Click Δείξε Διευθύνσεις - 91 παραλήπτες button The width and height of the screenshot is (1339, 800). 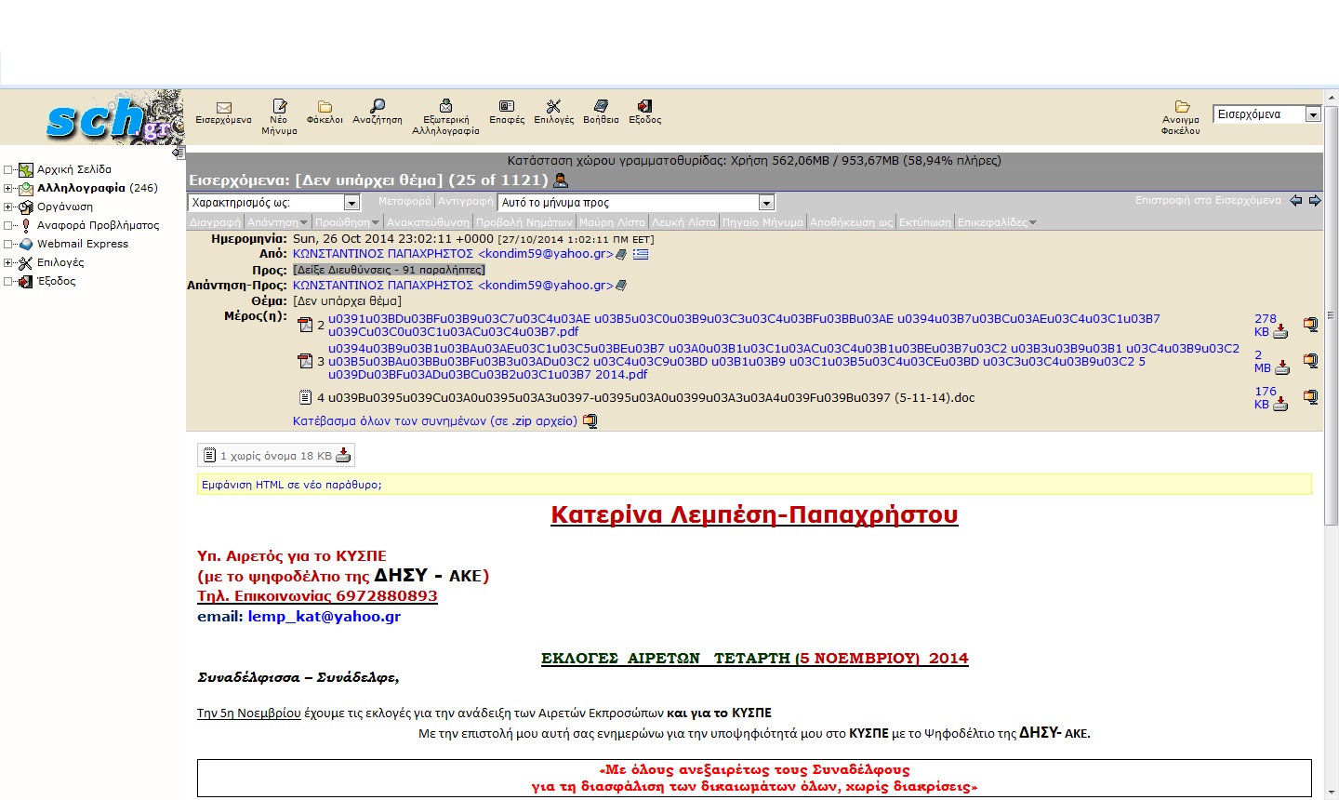click(389, 270)
